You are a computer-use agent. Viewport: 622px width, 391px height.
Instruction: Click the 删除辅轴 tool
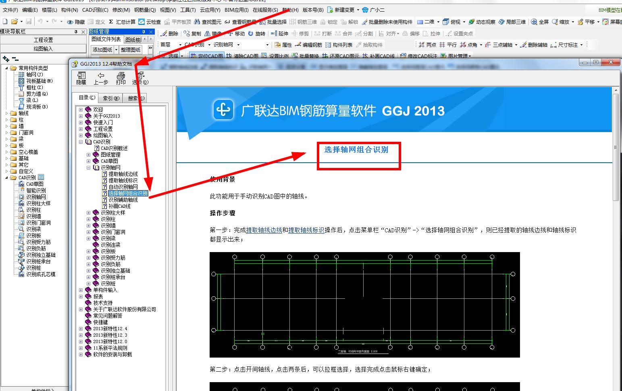[534, 45]
